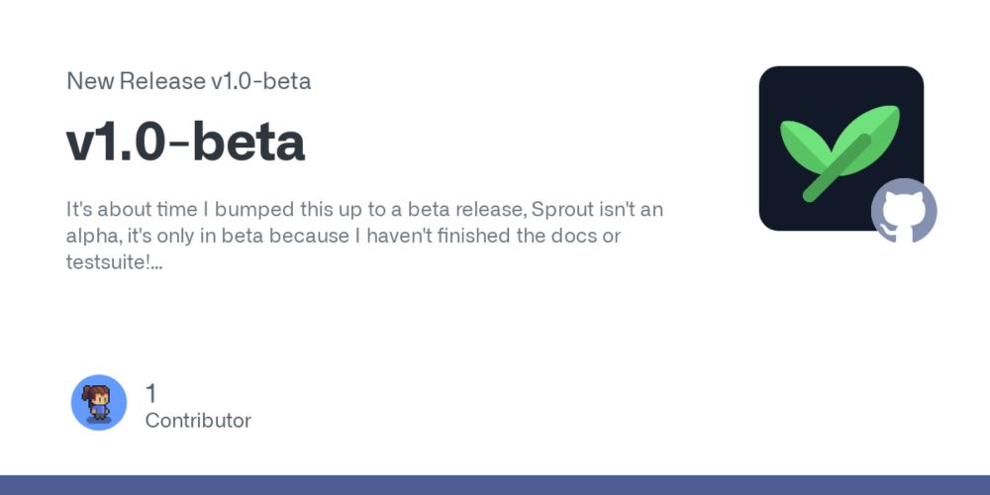The height and width of the screenshot is (495, 990).
Task: Click the blue-purple bar at the bottom
Action: coord(495,485)
